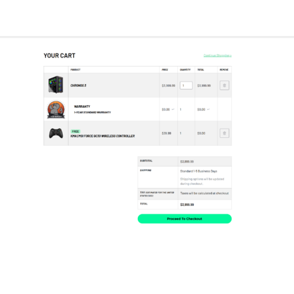Screen dimensions: 294x294
Task: Select the 1-Year Standard Warranty text
Action: point(92,112)
